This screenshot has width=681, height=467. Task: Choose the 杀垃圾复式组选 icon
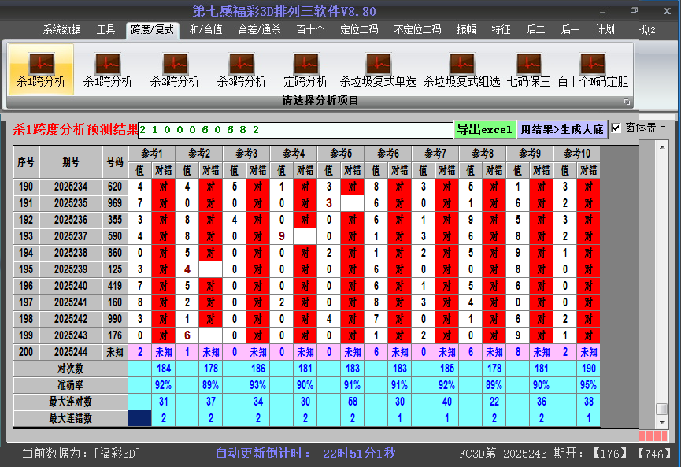(461, 69)
